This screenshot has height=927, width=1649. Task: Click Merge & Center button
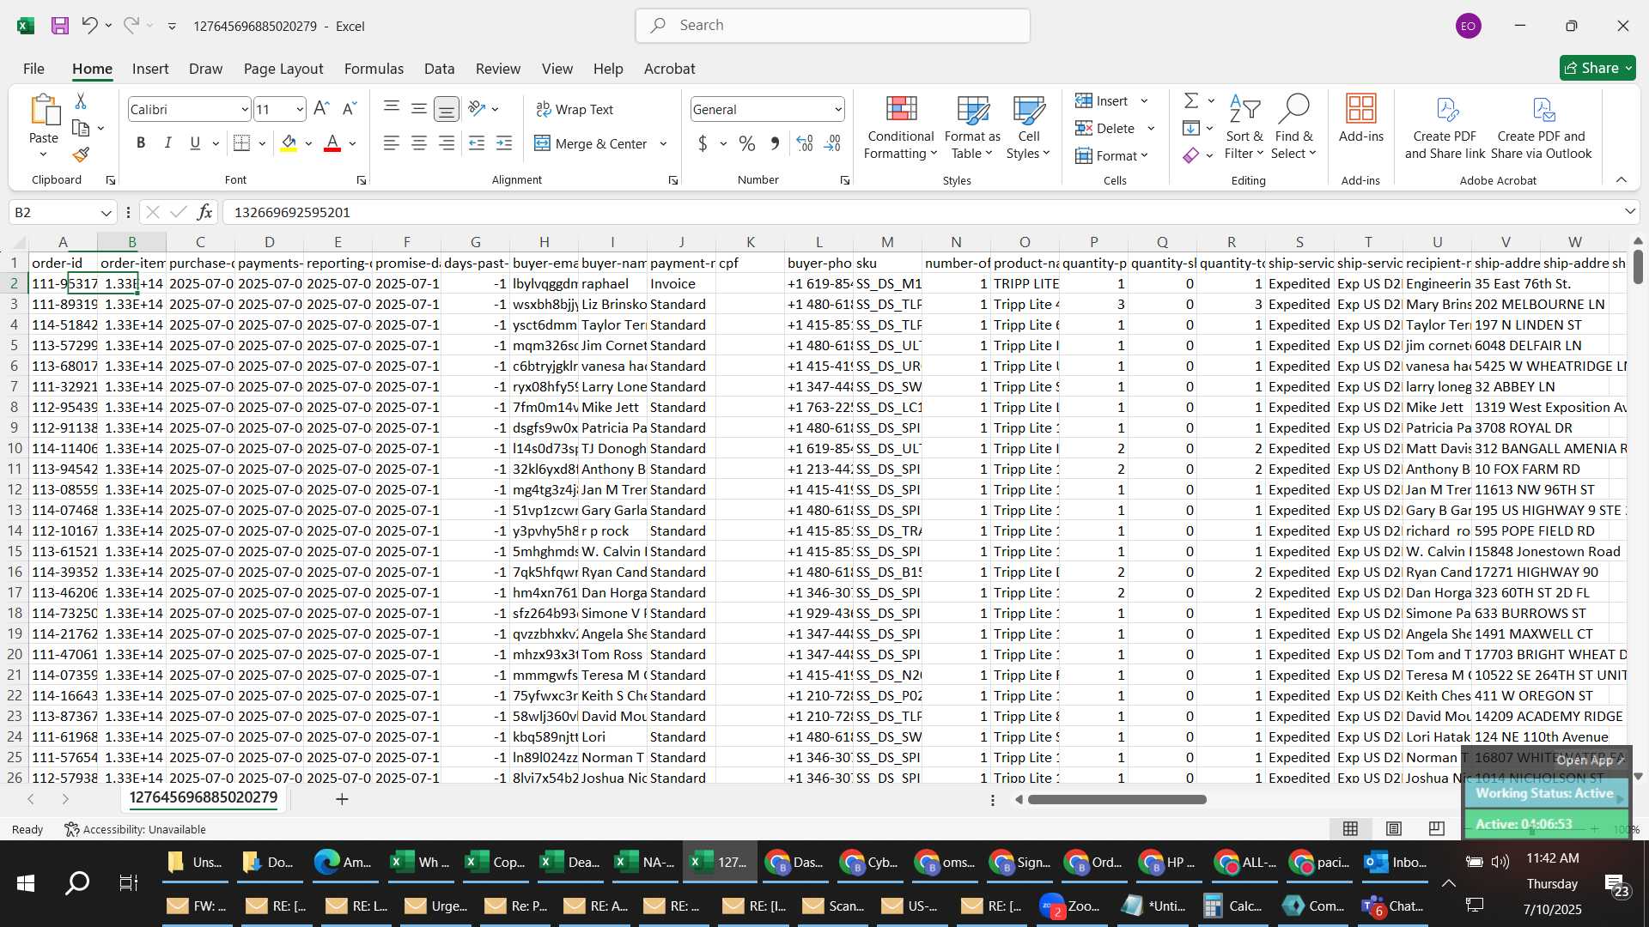click(591, 143)
